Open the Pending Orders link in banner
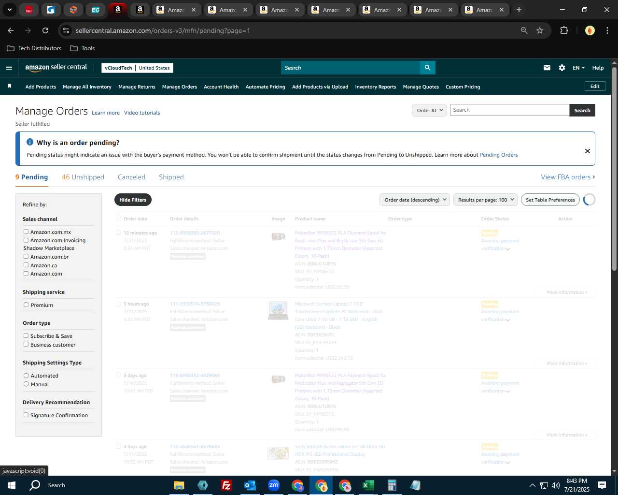 click(x=499, y=155)
